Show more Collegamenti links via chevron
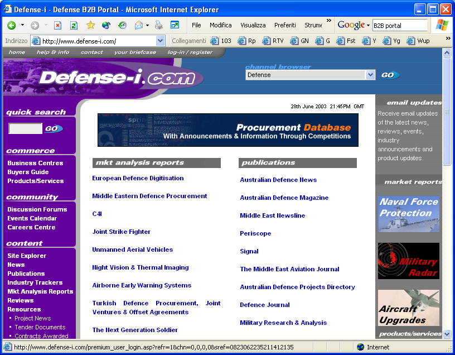This screenshot has height=355, width=455. [448, 38]
